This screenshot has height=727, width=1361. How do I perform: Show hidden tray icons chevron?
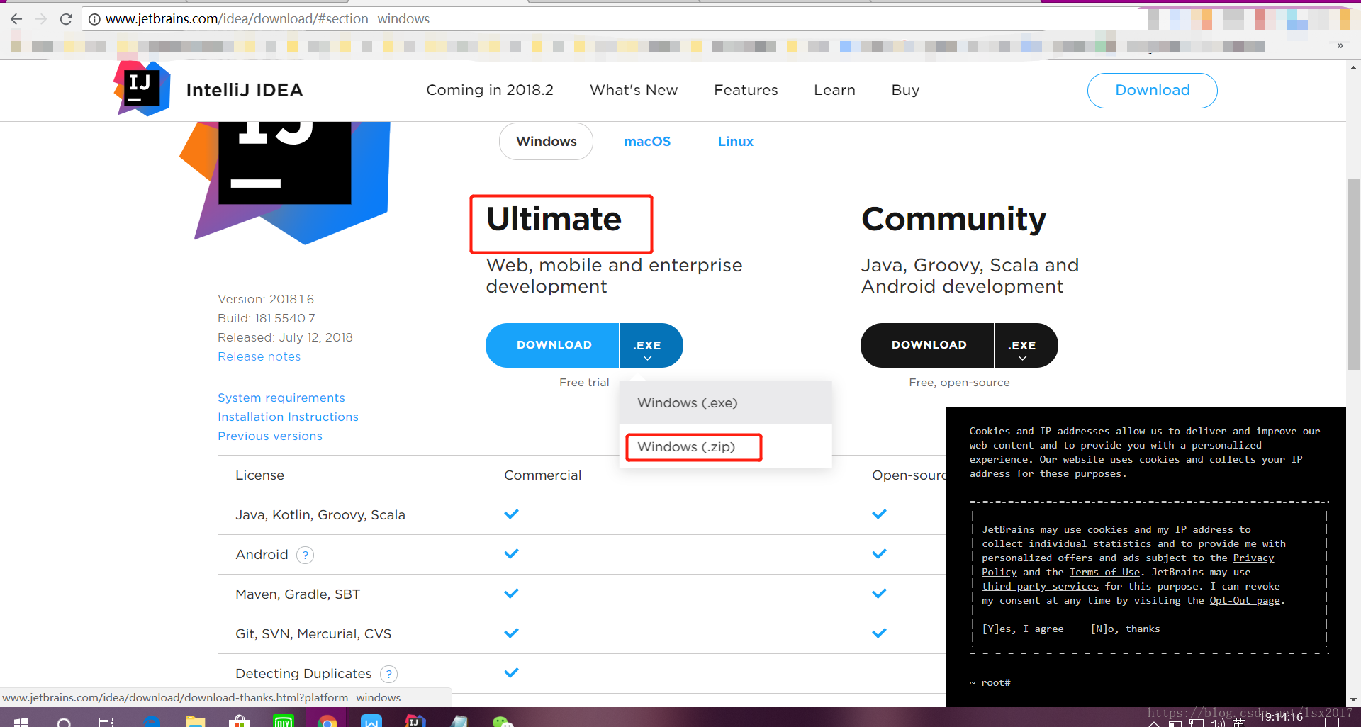1154,723
